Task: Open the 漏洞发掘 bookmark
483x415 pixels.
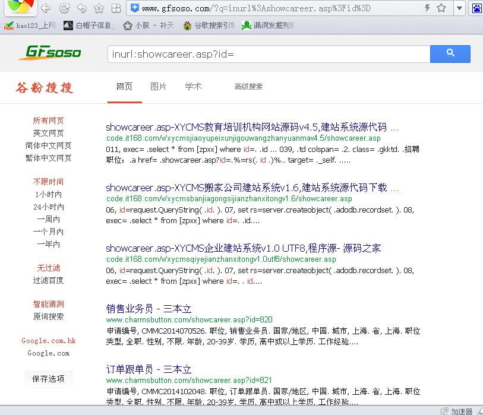Action: [x=268, y=26]
